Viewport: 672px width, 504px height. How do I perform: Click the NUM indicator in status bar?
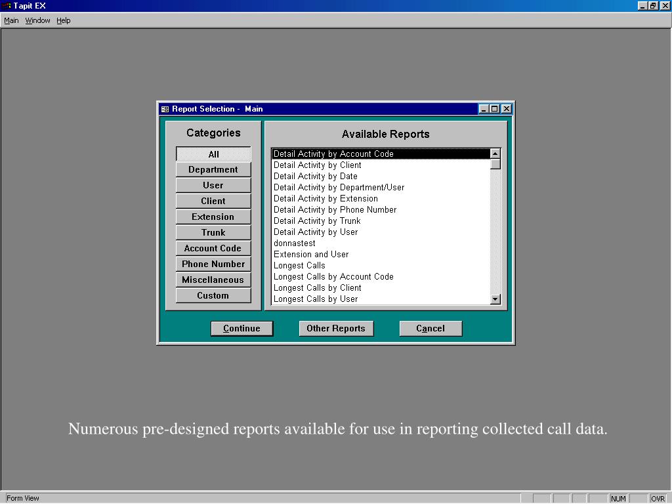618,499
